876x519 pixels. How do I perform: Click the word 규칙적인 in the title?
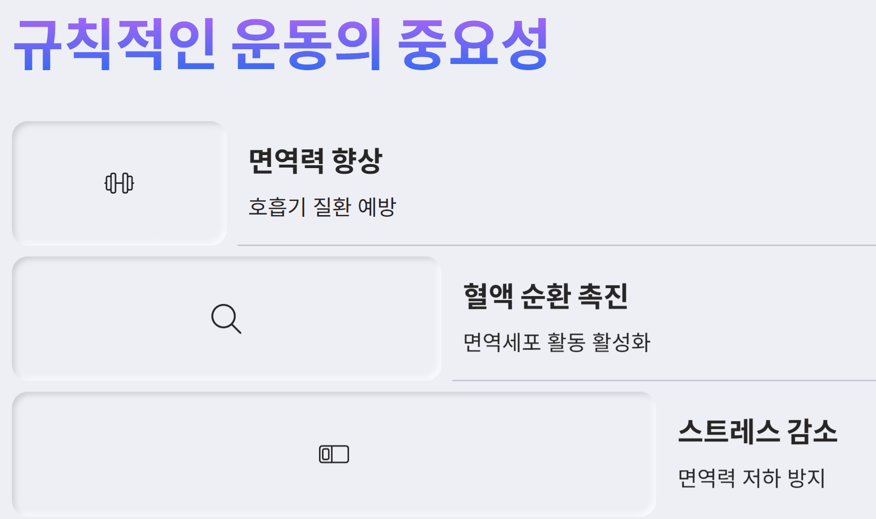[115, 44]
